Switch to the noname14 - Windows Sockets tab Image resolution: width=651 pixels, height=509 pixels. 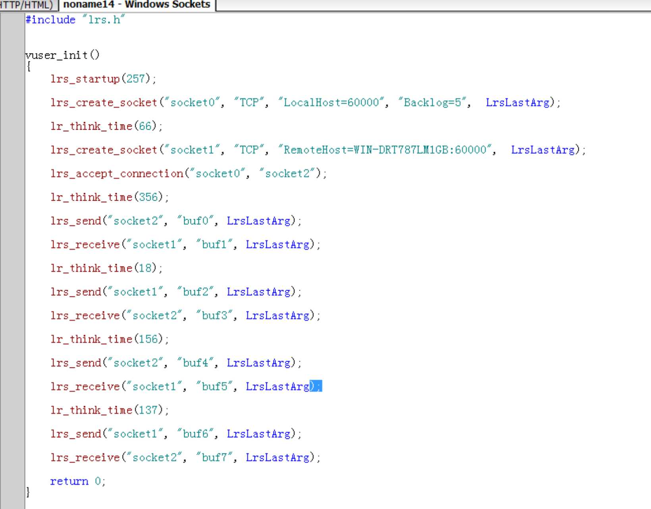click(137, 5)
